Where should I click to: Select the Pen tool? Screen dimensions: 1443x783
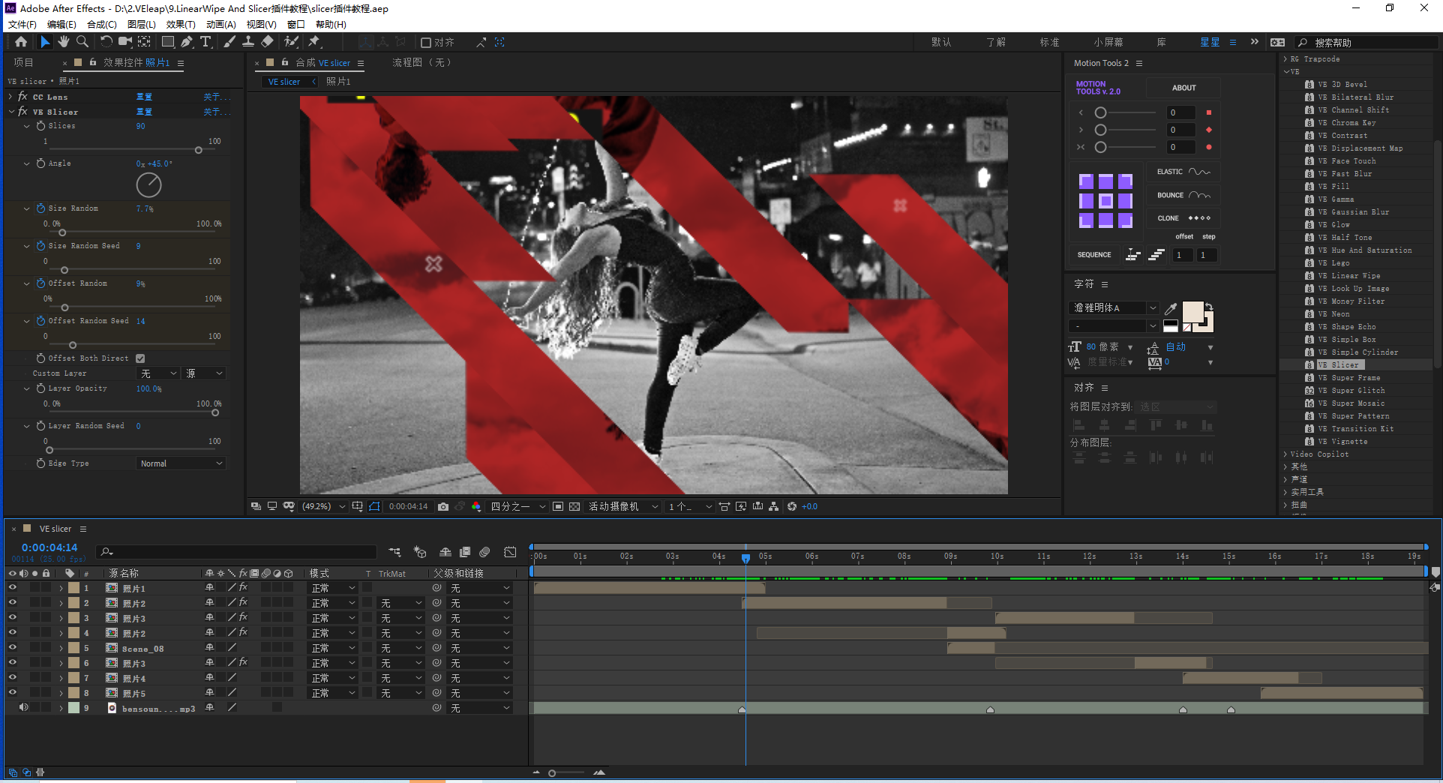click(187, 42)
